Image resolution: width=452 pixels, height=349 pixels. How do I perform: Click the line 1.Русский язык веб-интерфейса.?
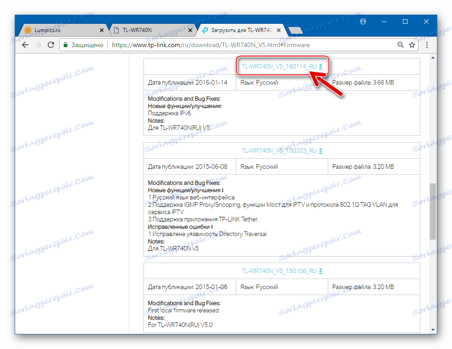[x=192, y=198]
